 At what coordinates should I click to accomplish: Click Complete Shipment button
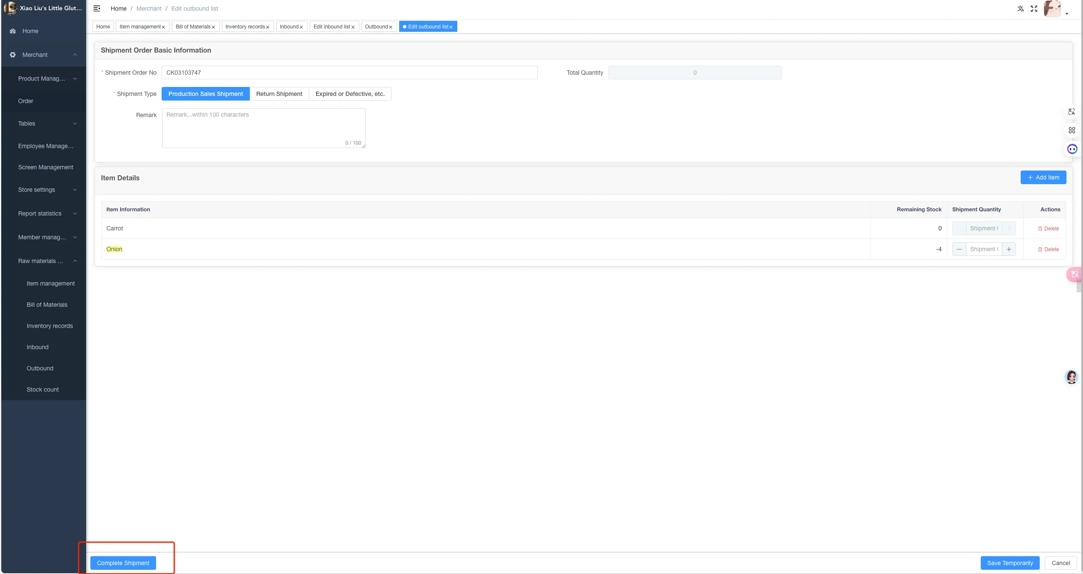123,563
